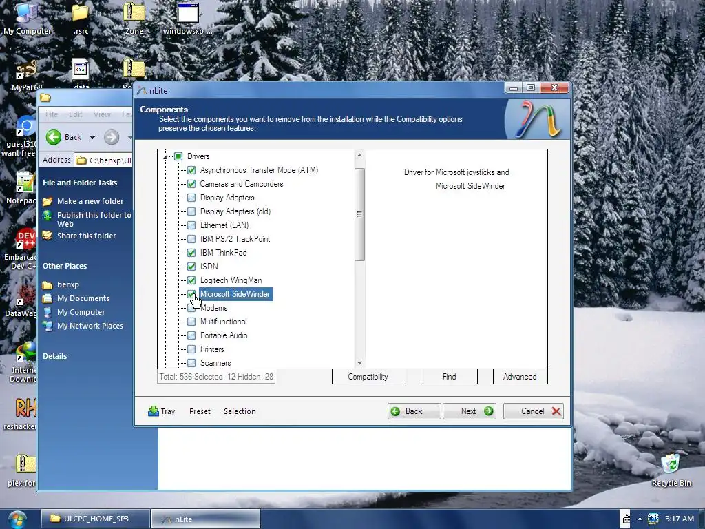Go Back in nLite wizard
The image size is (705, 529).
pyautogui.click(x=414, y=411)
